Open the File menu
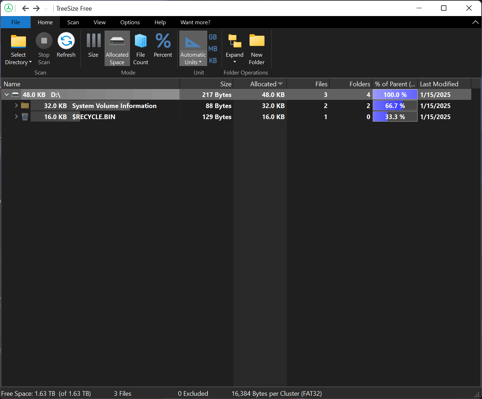482x399 pixels. point(16,22)
